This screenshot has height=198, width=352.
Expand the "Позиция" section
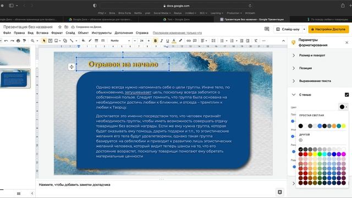305,68
